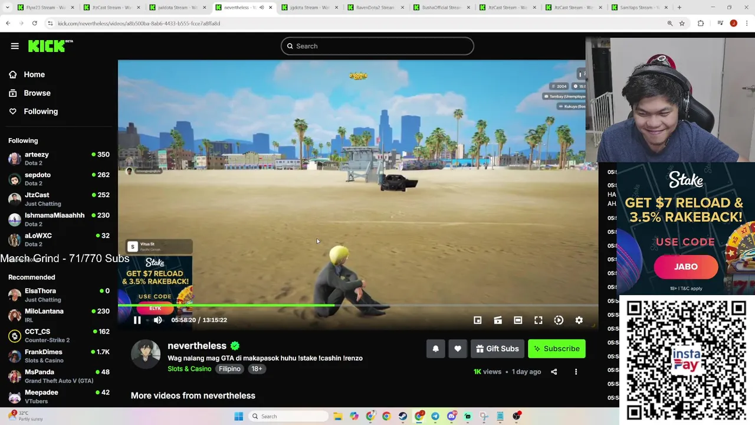Cast the video to a device
The image size is (755, 425).
coord(498,320)
